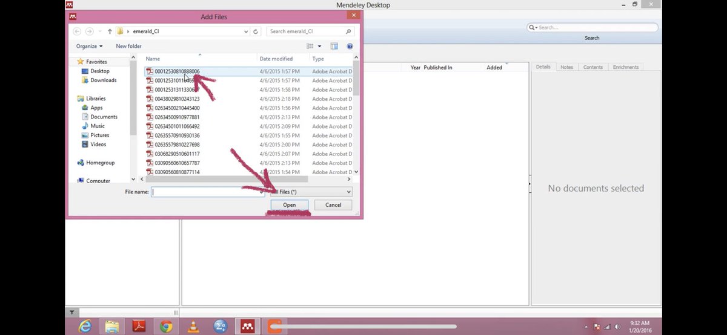Open Adobe Acrobat from the taskbar
This screenshot has height=335, width=727.
click(x=139, y=327)
